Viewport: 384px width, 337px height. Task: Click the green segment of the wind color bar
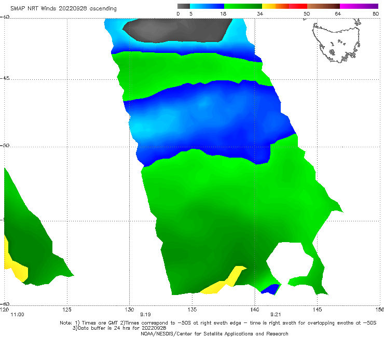243,6
